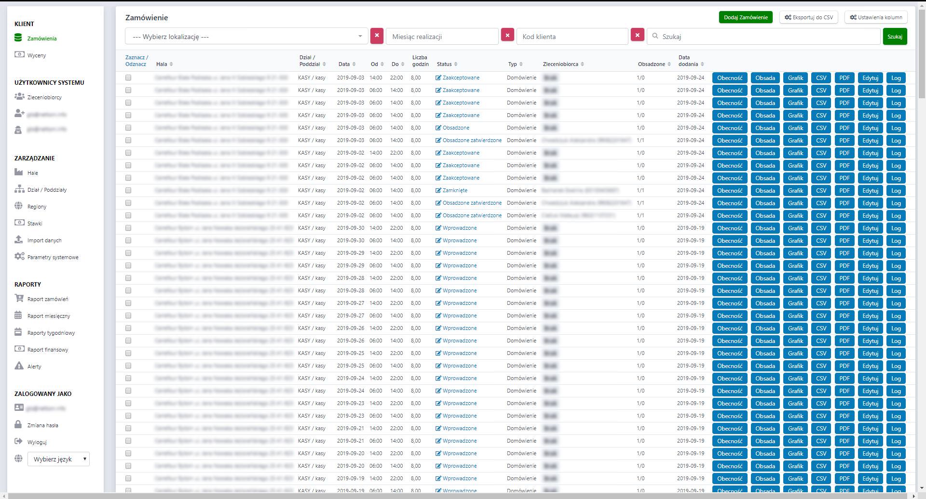Open Import danych upload icon

click(19, 240)
